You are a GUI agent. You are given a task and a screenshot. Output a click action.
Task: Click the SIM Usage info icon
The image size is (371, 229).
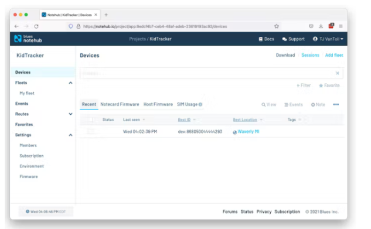pos(200,104)
